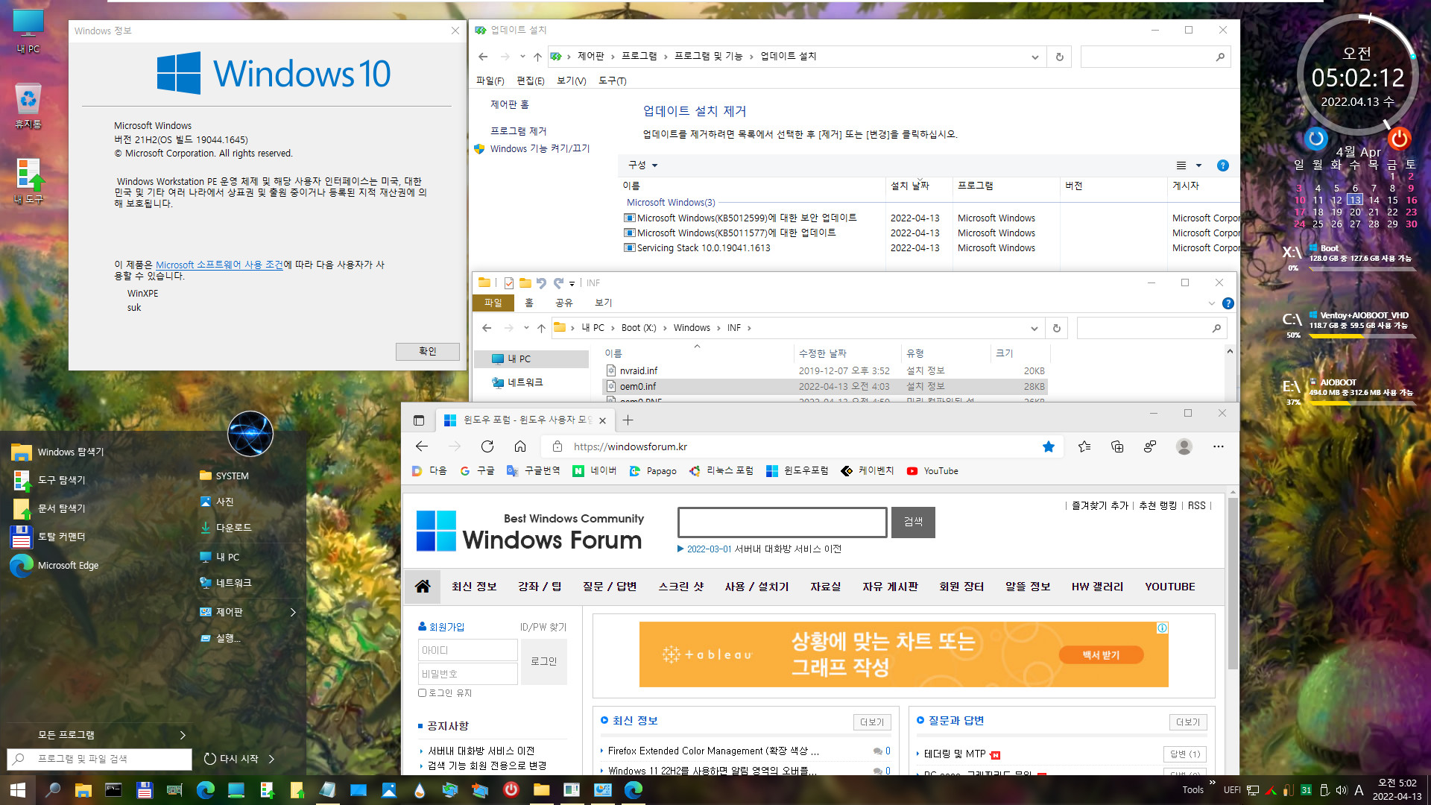Click 더보기 beside 최신 정보
This screenshot has height=805, width=1431.
(872, 722)
